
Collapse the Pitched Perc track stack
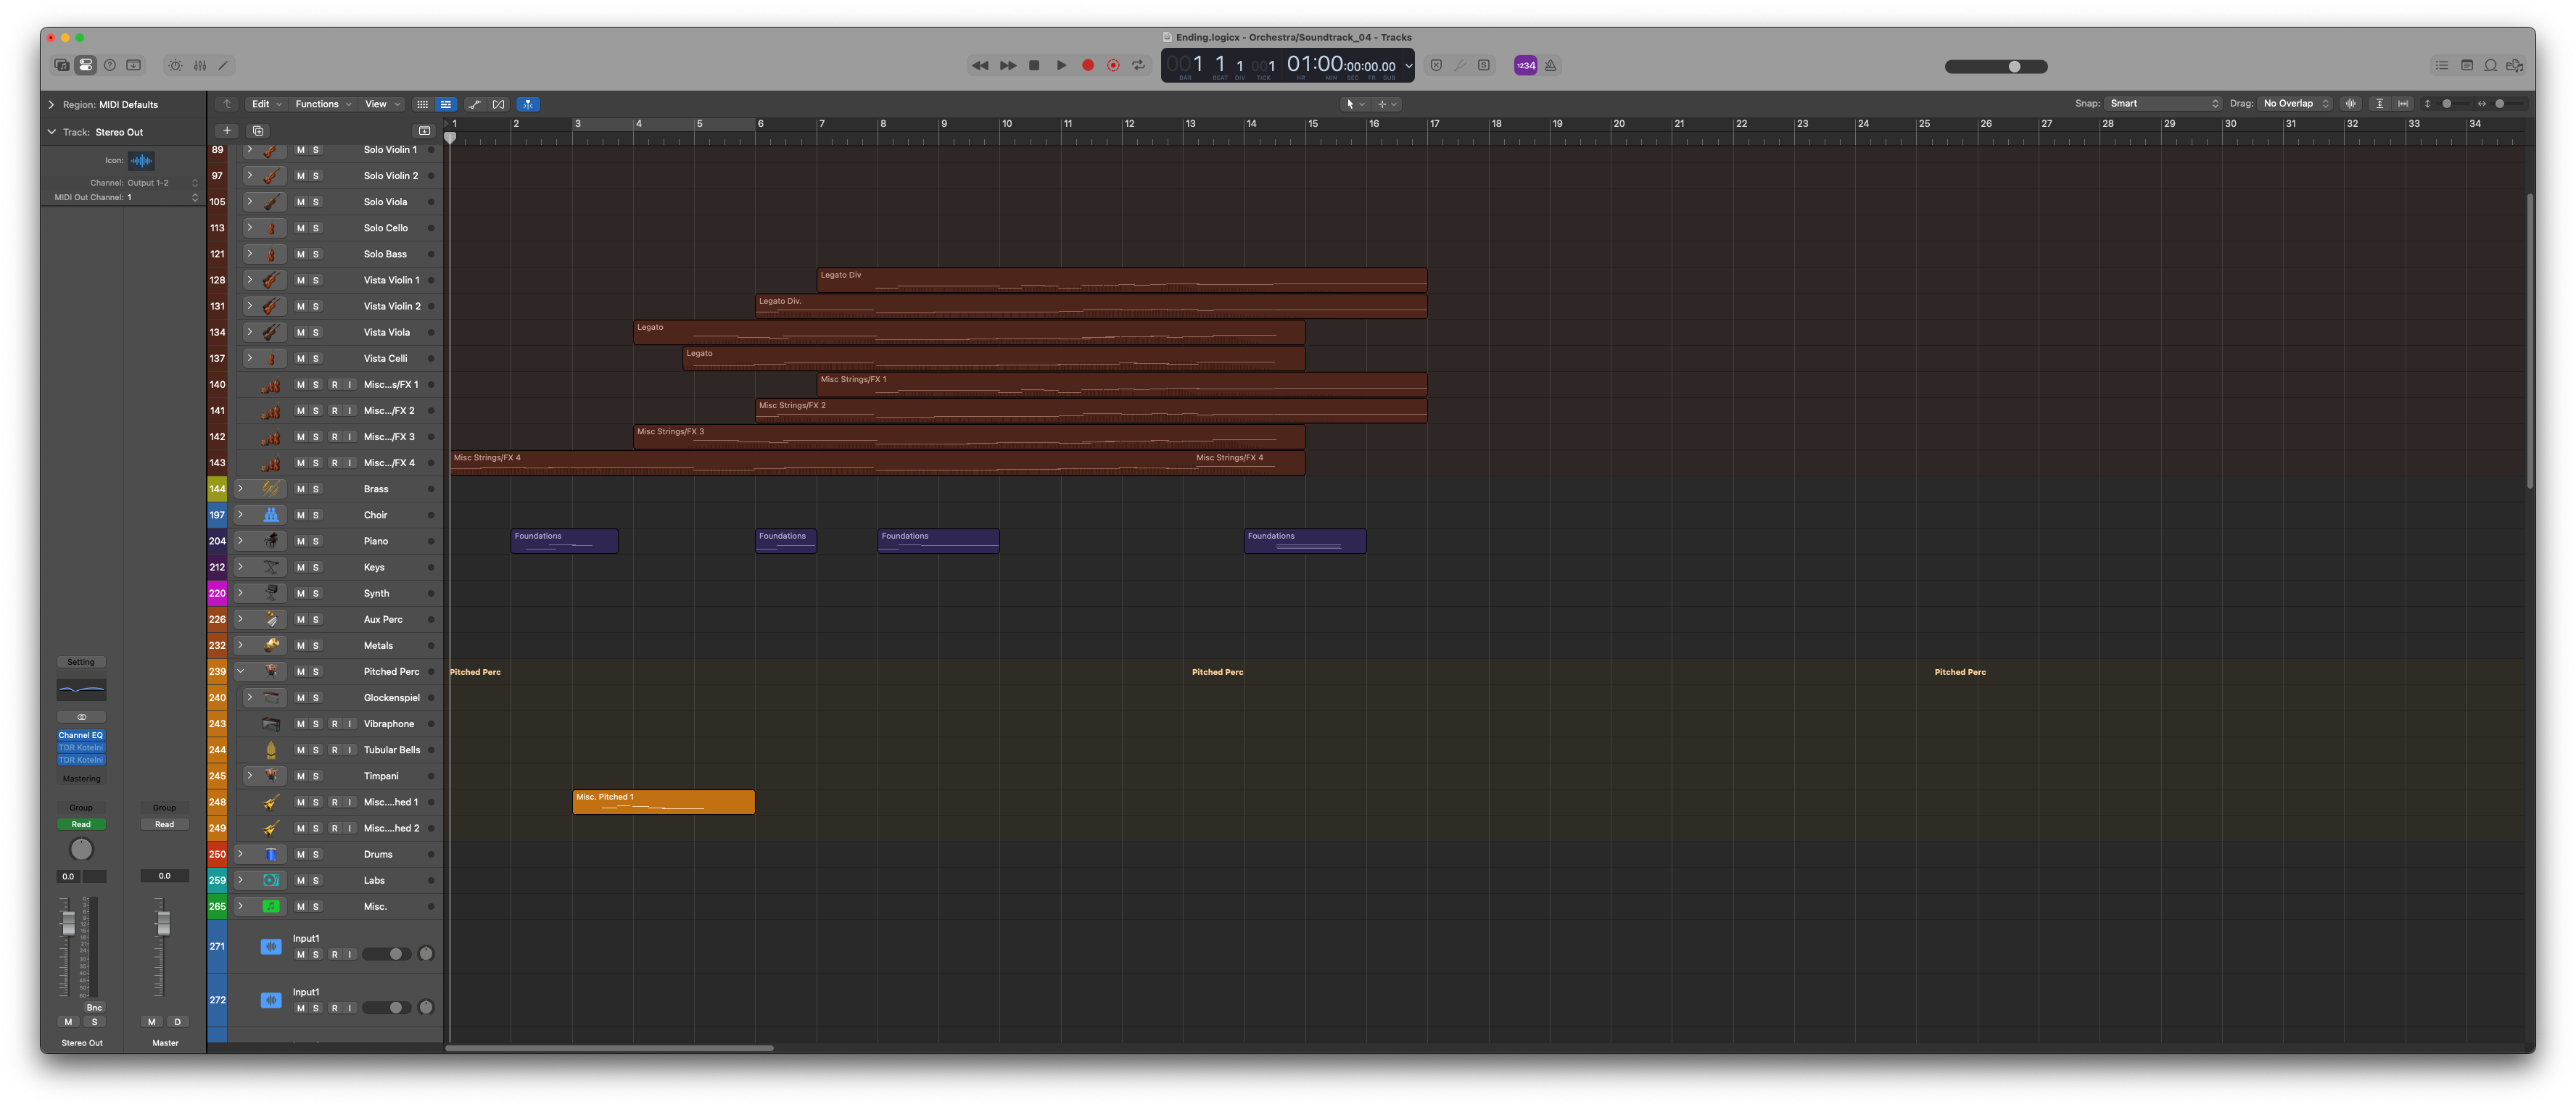[x=240, y=672]
